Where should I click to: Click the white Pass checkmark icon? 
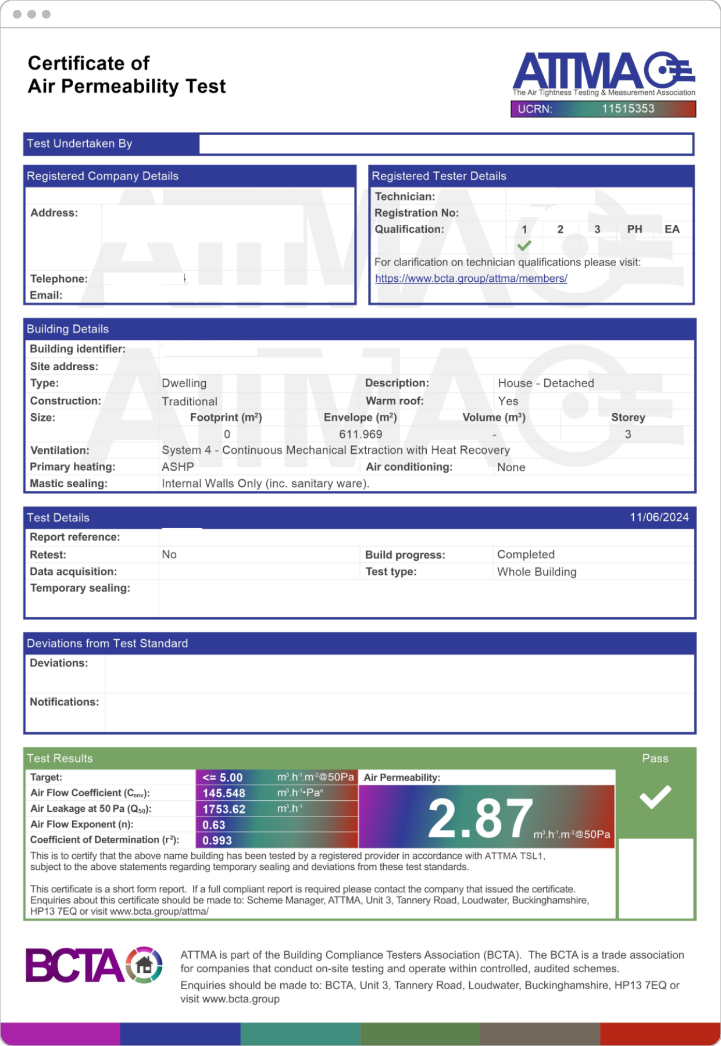click(x=655, y=797)
